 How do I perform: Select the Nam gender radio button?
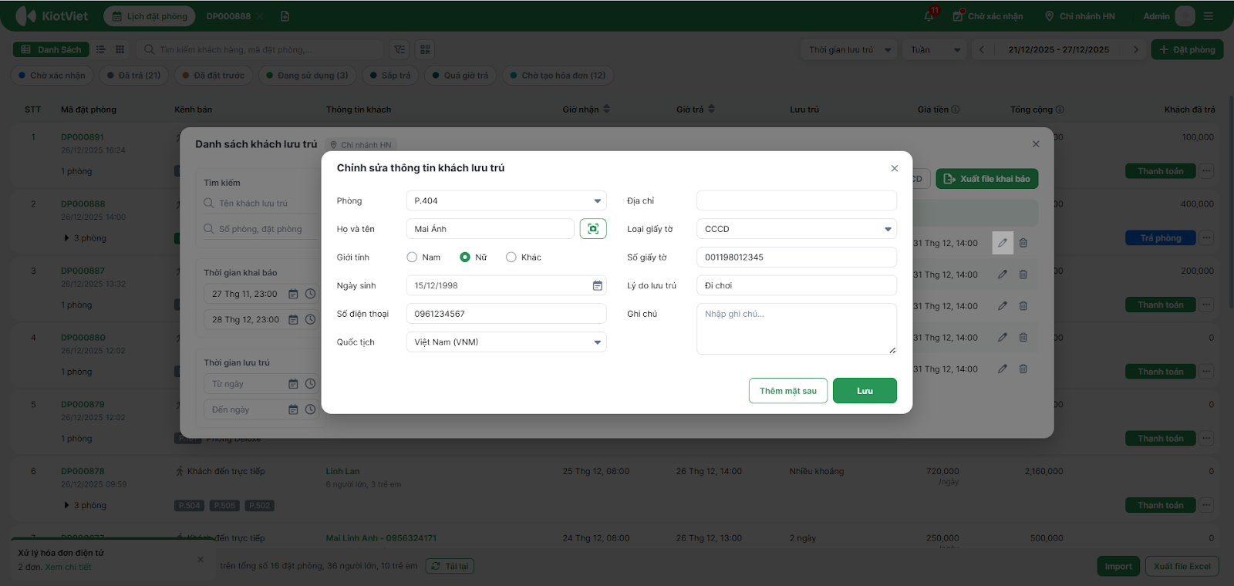tap(412, 258)
